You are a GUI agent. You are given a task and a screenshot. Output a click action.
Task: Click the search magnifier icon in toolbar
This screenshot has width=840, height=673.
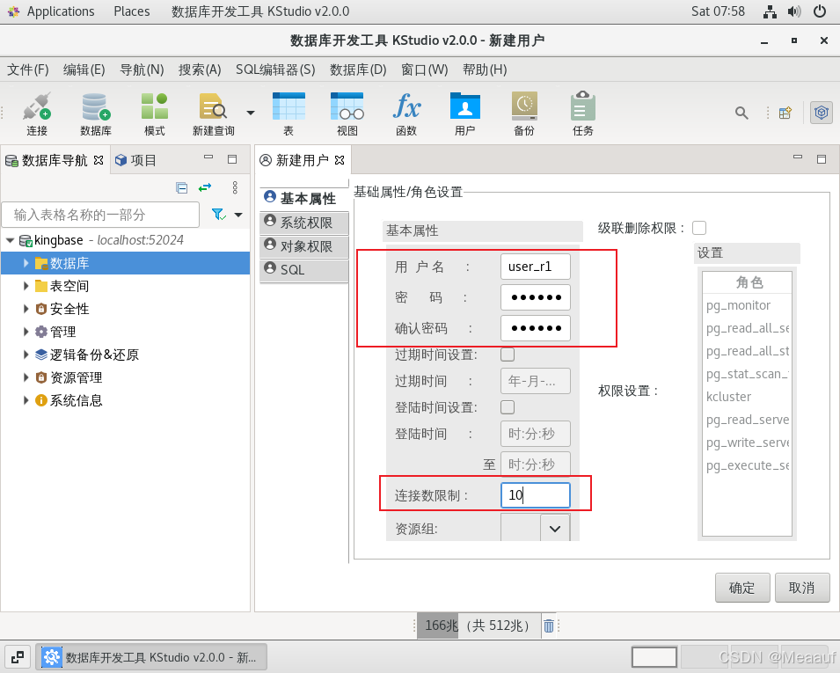(741, 113)
